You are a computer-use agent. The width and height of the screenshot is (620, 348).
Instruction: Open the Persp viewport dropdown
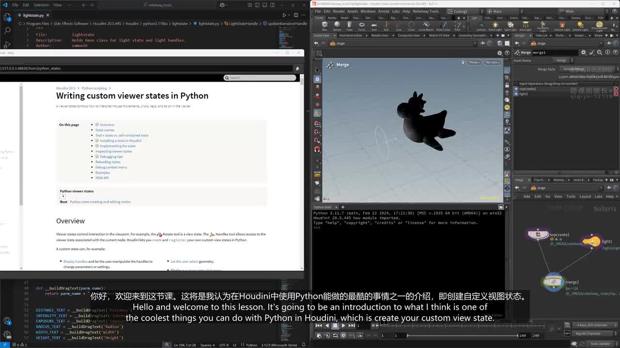tap(474, 62)
